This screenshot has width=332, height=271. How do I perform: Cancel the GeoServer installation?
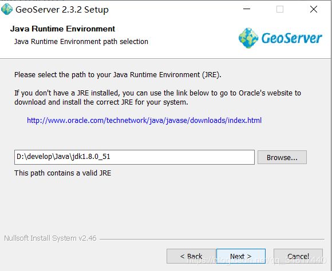pos(298,256)
